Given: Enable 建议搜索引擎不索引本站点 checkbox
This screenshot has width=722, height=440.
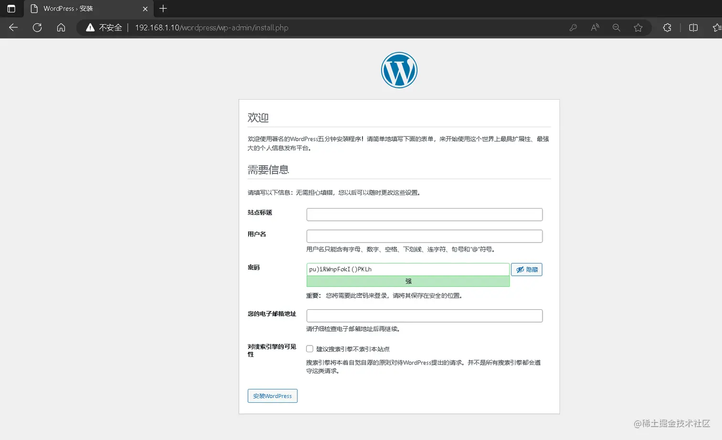Looking at the screenshot, I should (310, 349).
